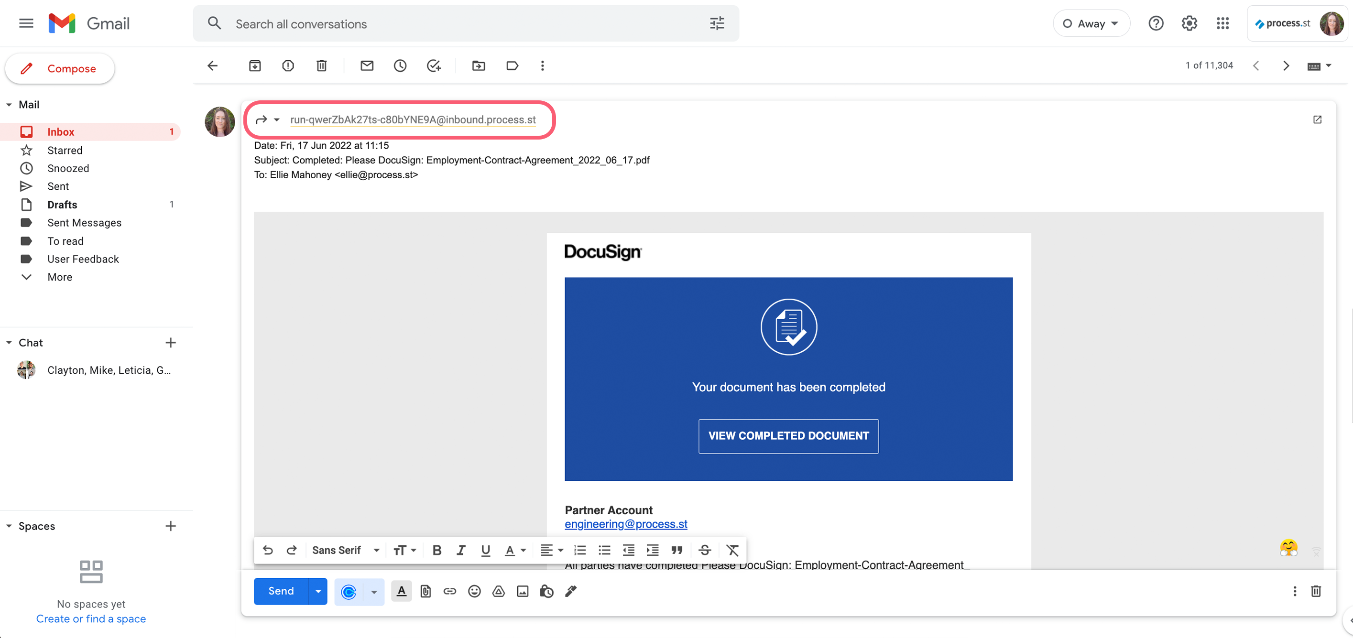Add this email to Tasks
The width and height of the screenshot is (1353, 638).
[434, 65]
